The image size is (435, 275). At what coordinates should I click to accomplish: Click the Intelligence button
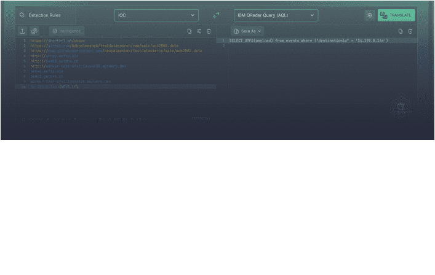tap(66, 31)
